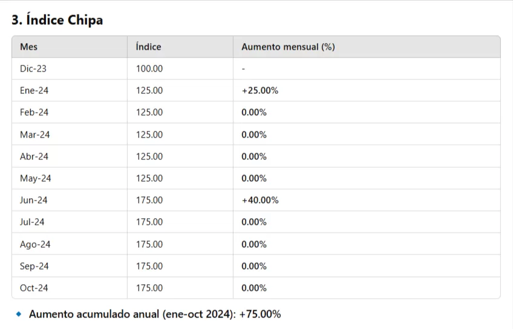Click the '3. Índice Chipa' heading
Viewport: 513px width, 329px height.
coord(57,20)
